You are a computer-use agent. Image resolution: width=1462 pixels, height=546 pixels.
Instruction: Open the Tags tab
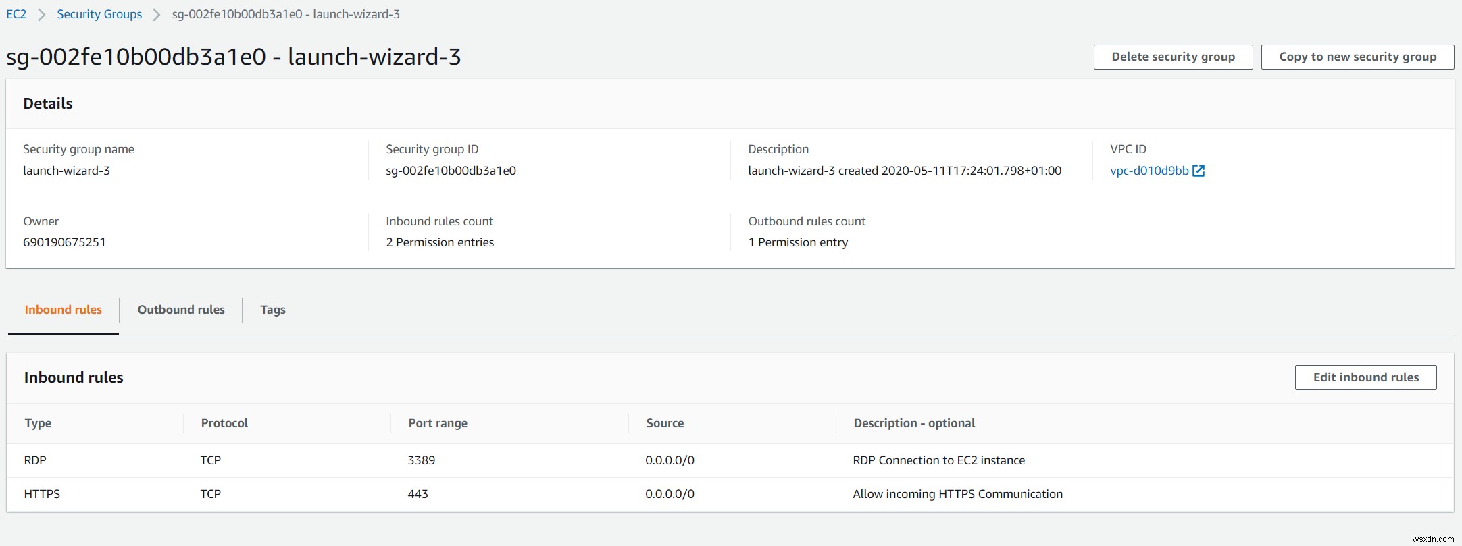click(x=273, y=310)
